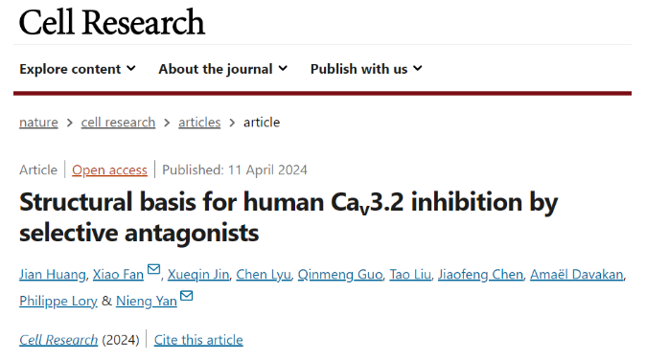Click the italic Cell Research journal link
The width and height of the screenshot is (646, 360).
coord(58,340)
